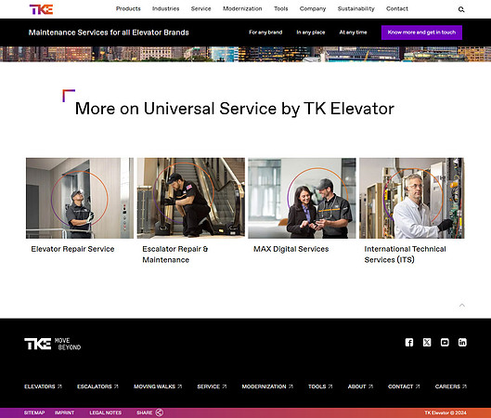Open the Industries menu
The height and width of the screenshot is (418, 491).
click(x=165, y=8)
